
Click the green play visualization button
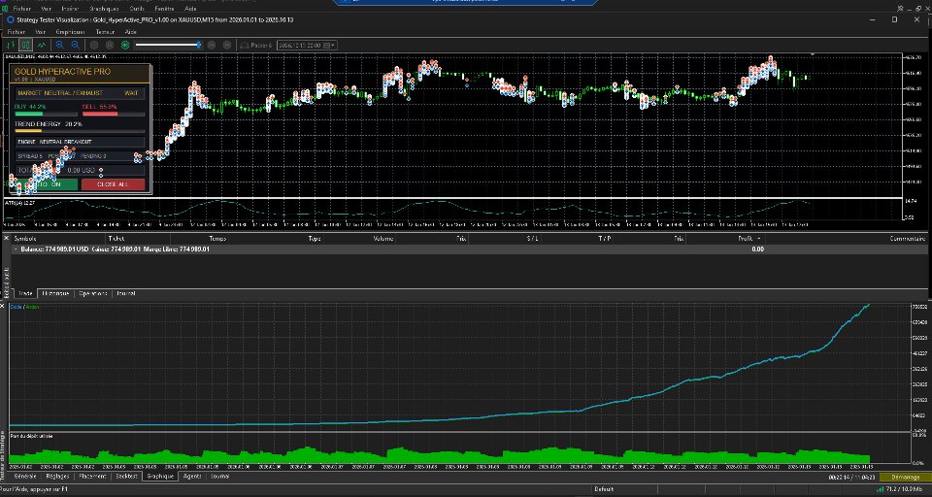125,46
